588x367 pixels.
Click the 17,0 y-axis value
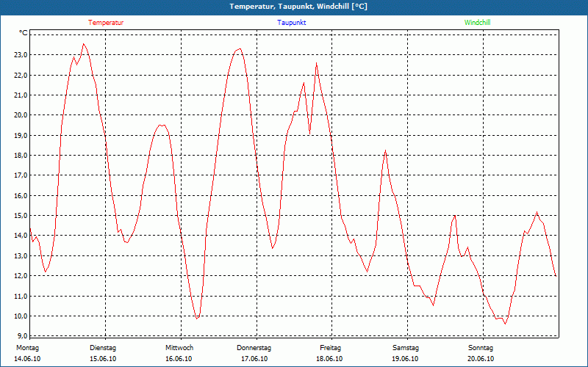(21, 175)
